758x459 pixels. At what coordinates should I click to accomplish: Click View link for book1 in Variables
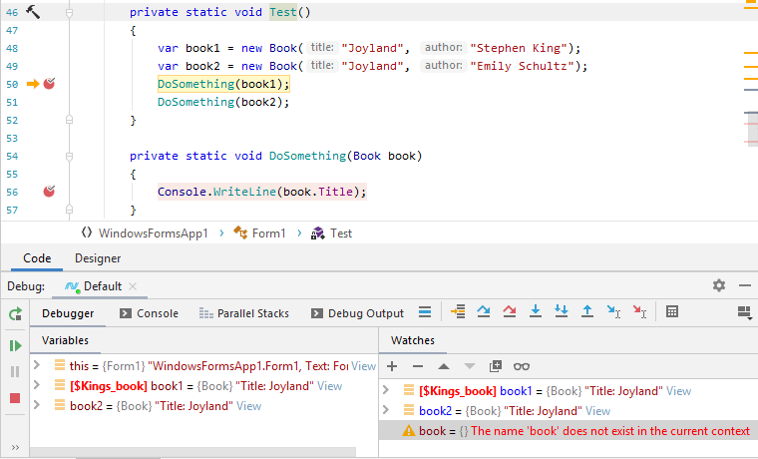330,386
